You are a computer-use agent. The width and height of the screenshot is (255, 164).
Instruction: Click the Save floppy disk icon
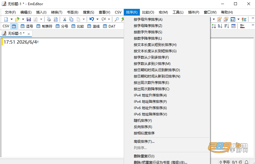coord(29,19)
